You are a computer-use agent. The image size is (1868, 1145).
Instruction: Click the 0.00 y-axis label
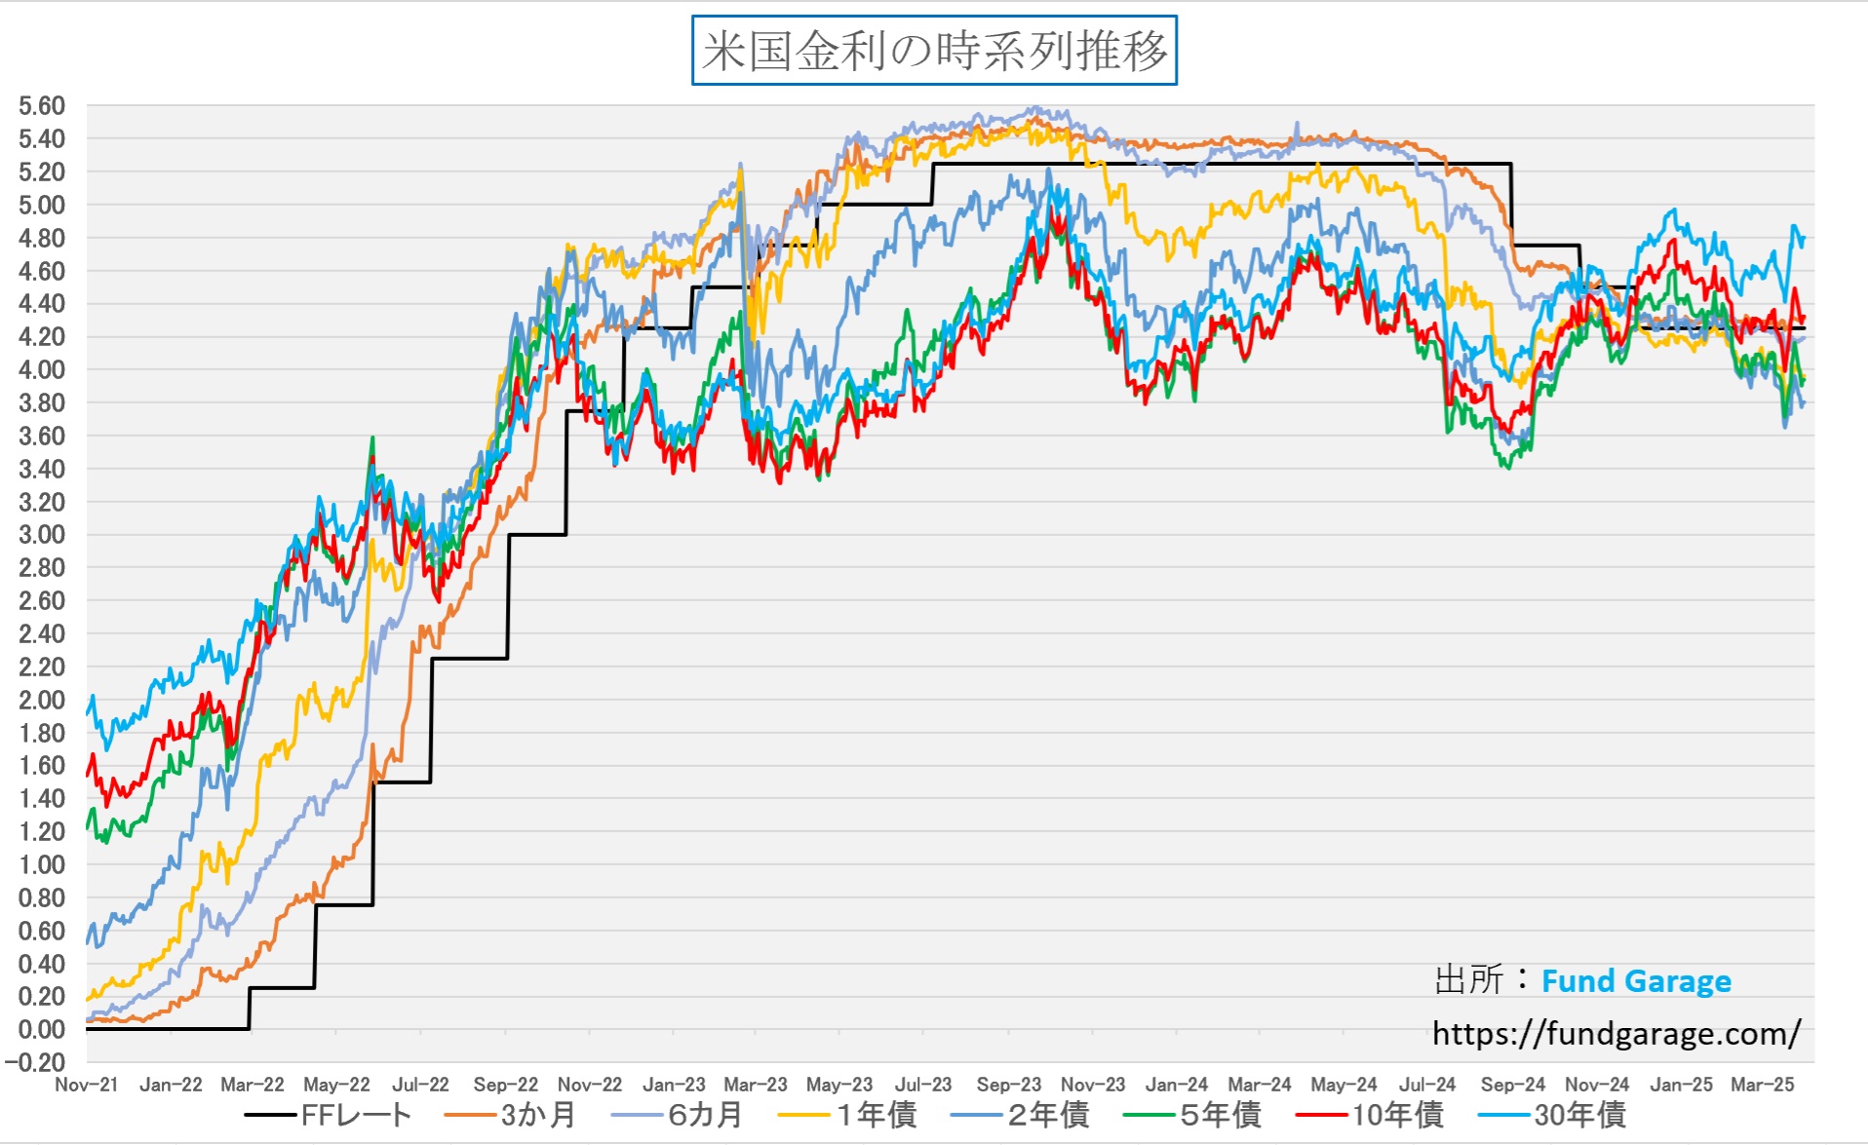click(42, 1029)
